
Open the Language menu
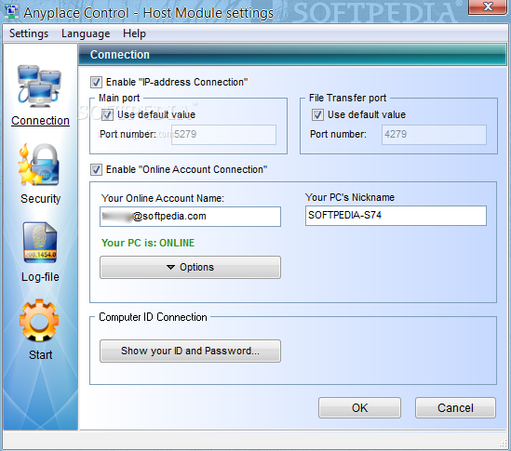click(86, 33)
